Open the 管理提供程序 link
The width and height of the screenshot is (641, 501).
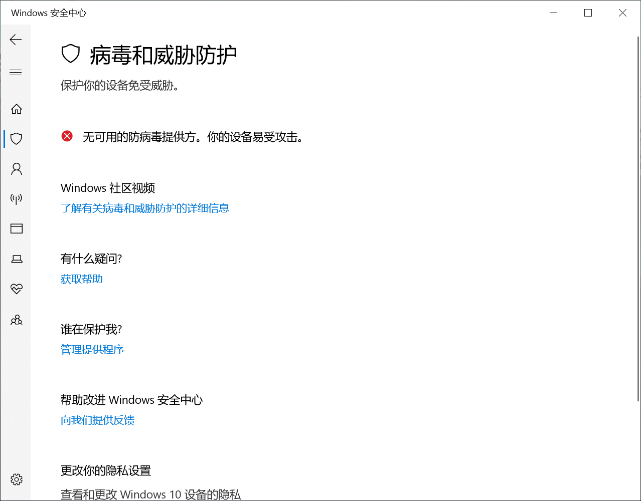tap(92, 349)
